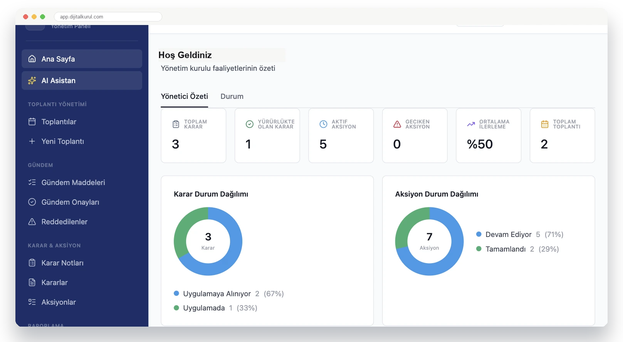Click the Aksiyonlar sidebar label
The width and height of the screenshot is (623, 342).
coord(59,302)
